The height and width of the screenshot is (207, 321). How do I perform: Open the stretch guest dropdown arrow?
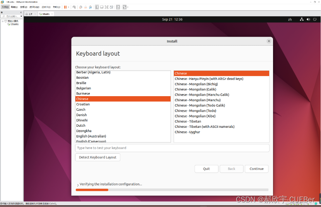128,7
